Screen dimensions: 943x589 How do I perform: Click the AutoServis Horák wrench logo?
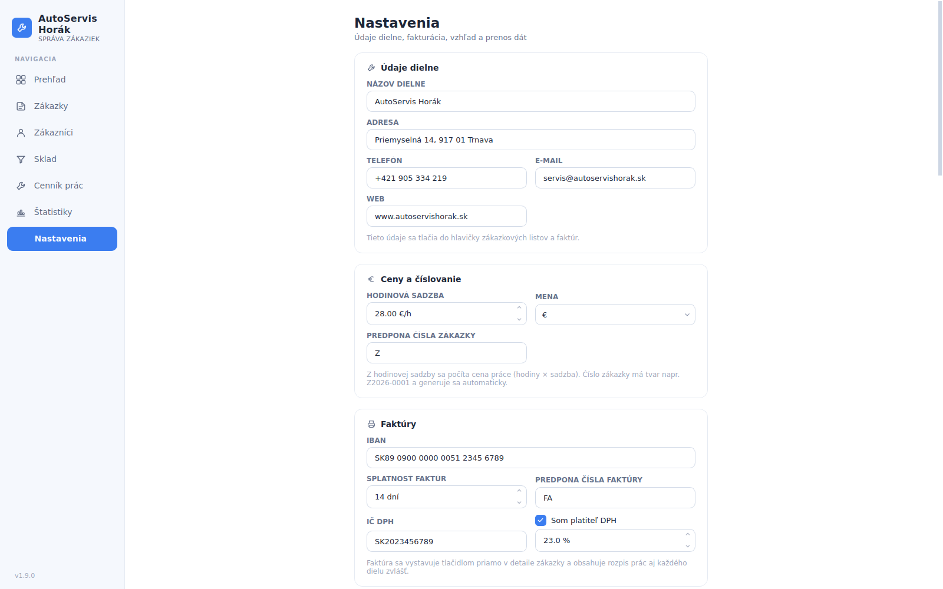(x=22, y=28)
